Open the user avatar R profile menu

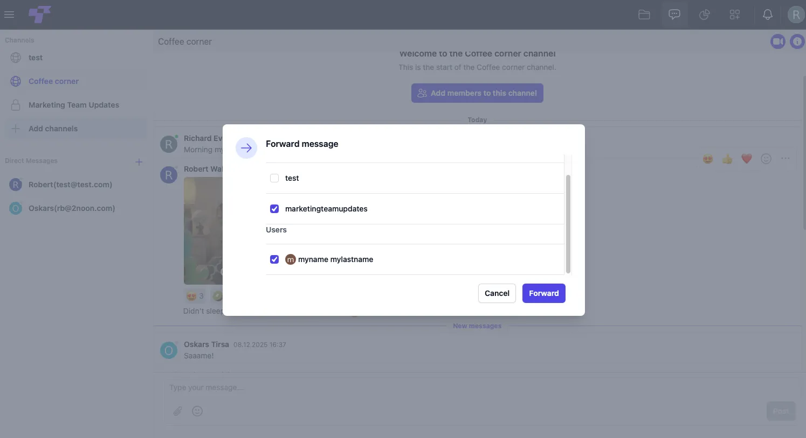coord(796,15)
